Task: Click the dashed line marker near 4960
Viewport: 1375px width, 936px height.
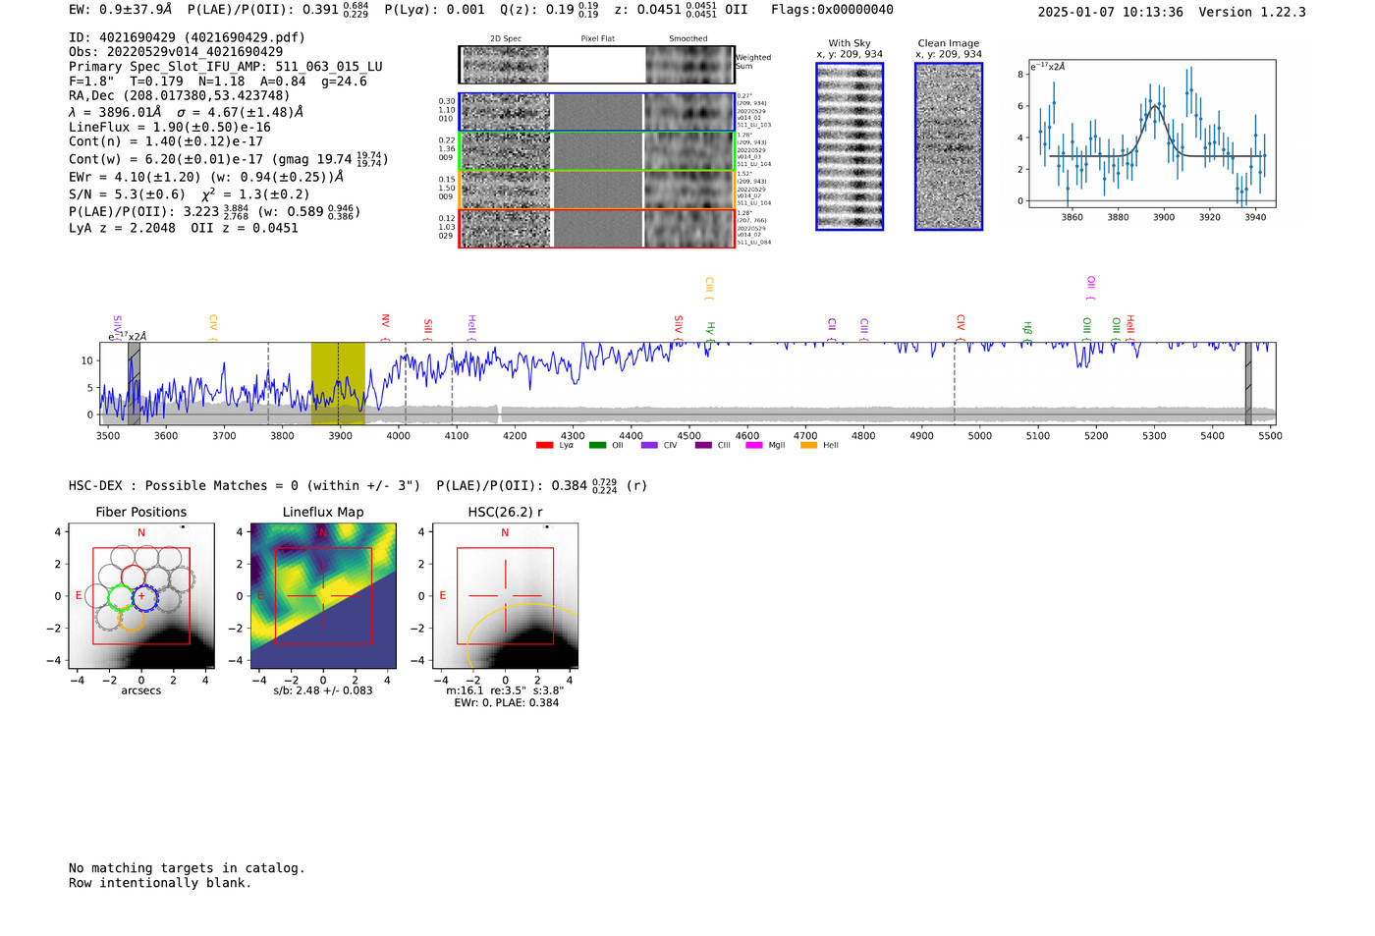Action: [954, 384]
